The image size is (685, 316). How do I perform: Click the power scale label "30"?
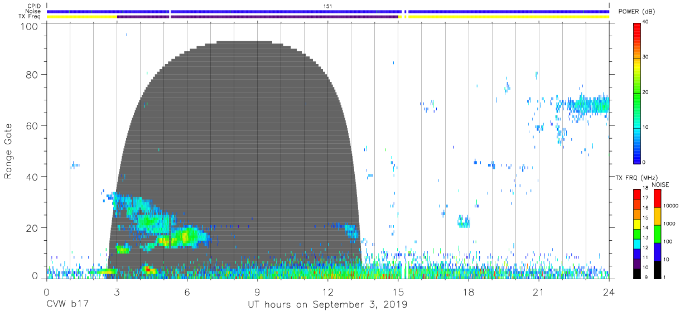coord(645,57)
